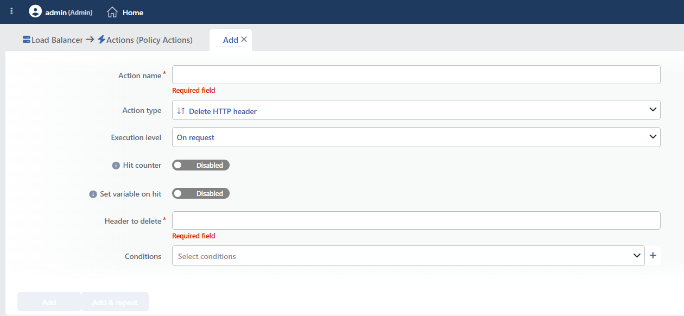The height and width of the screenshot is (316, 684).
Task: Click Required field message under Action name
Action: 194,90
